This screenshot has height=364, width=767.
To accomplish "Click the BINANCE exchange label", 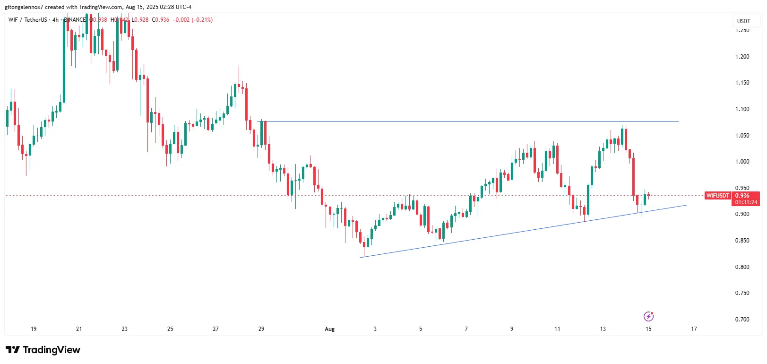I will pyautogui.click(x=75, y=20).
